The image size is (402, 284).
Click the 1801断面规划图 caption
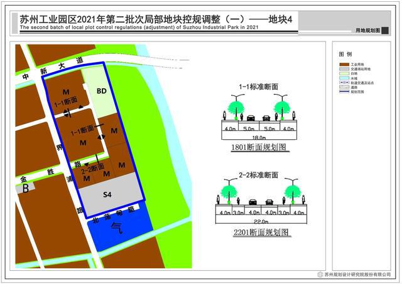[x=258, y=147]
